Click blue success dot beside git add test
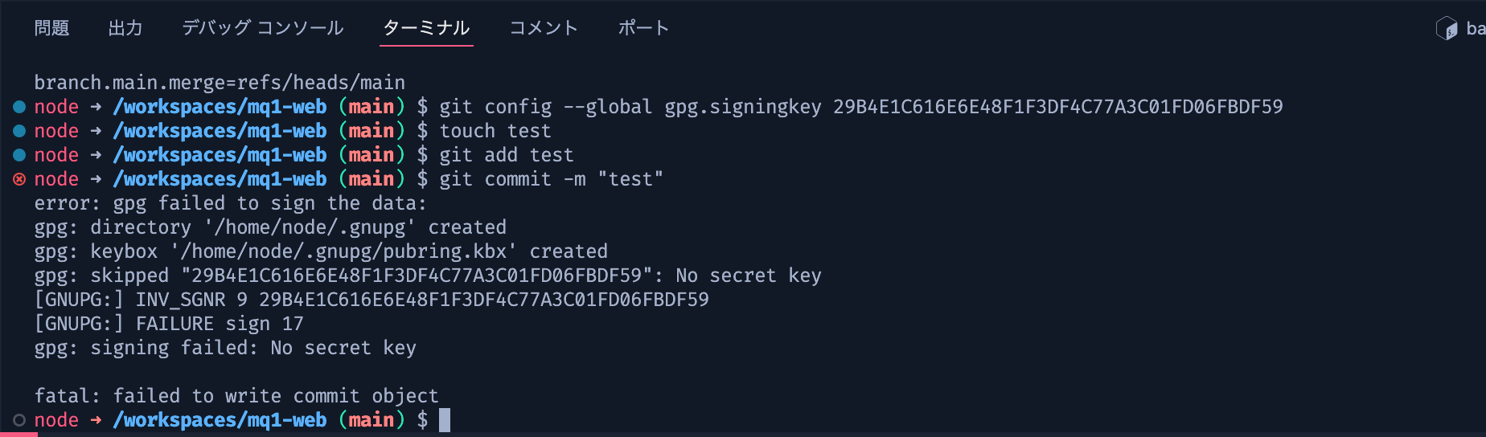Screen dimensions: 1486x437 tap(19, 155)
